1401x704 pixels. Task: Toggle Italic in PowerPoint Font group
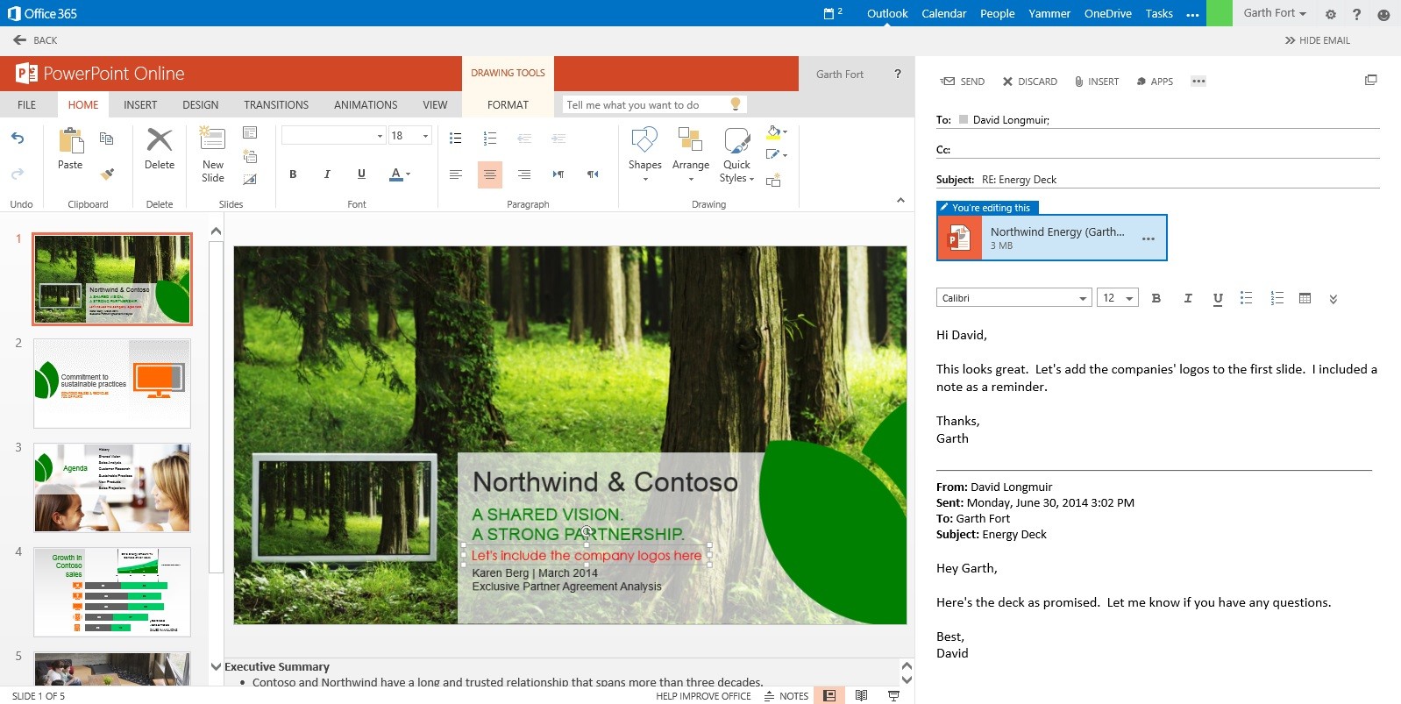[x=327, y=174]
